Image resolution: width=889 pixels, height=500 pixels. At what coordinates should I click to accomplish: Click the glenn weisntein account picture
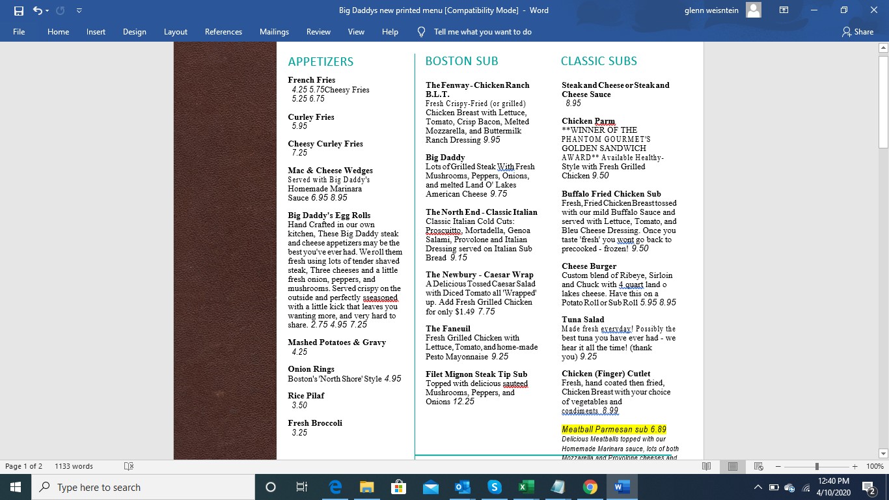click(x=754, y=10)
